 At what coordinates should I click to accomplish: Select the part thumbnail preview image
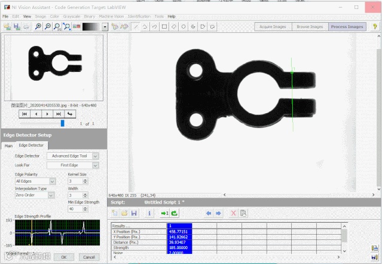point(54,68)
